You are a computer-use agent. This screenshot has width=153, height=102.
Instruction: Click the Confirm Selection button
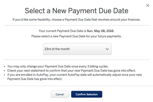click(x=86, y=94)
